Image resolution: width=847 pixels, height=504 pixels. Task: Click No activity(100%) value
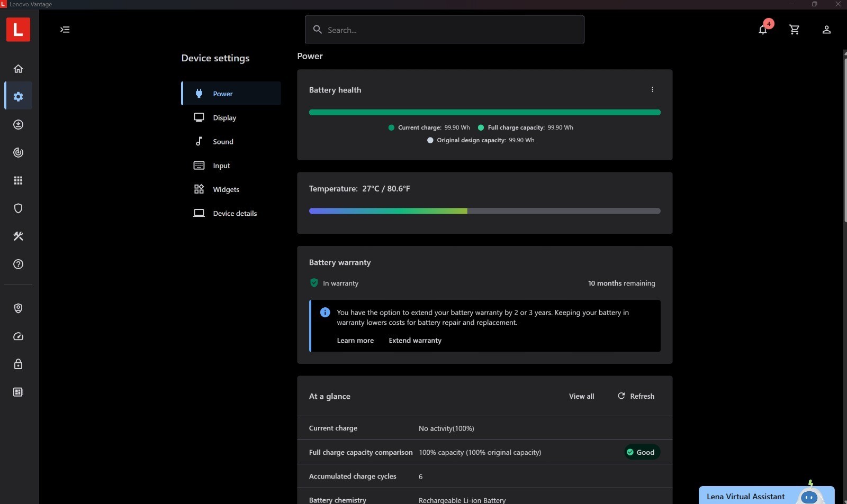point(446,428)
